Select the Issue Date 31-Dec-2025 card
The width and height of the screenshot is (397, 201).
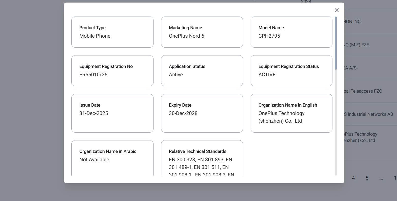coord(112,113)
